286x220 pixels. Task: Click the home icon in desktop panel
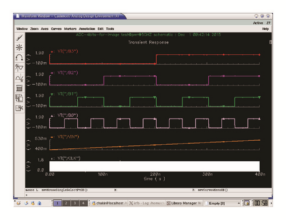pyautogui.click(x=39, y=203)
